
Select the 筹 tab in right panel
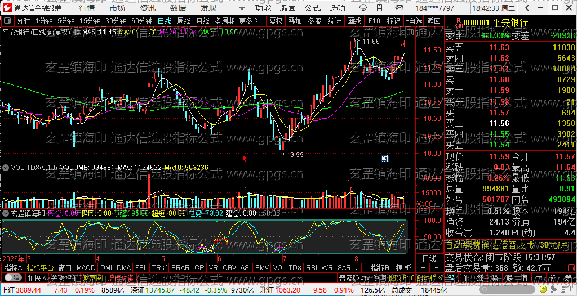pyautogui.click(x=569, y=278)
